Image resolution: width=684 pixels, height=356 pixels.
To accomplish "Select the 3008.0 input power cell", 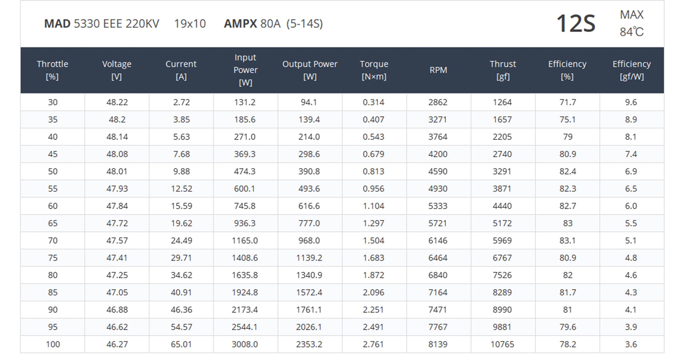I will click(245, 344).
